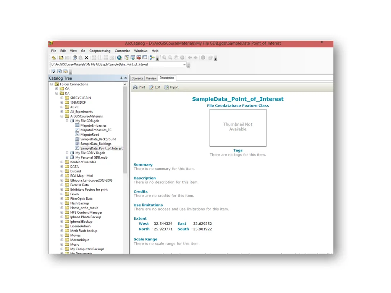Collapse the ArcGISCourseMaterials folder
391x293 pixels.
(62, 116)
